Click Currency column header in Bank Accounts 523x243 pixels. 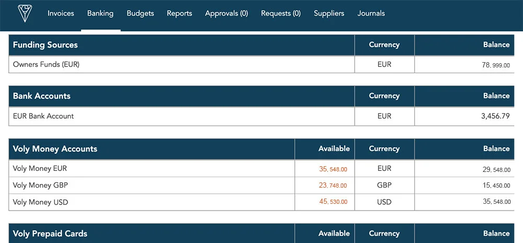pos(384,96)
